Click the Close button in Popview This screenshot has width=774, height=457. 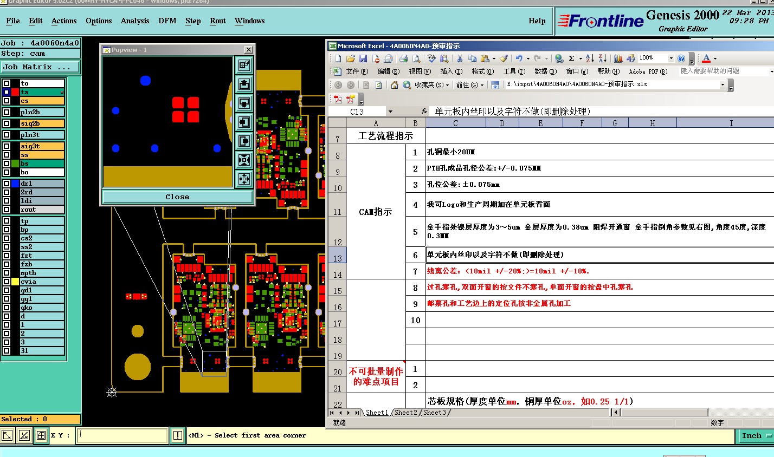(177, 197)
